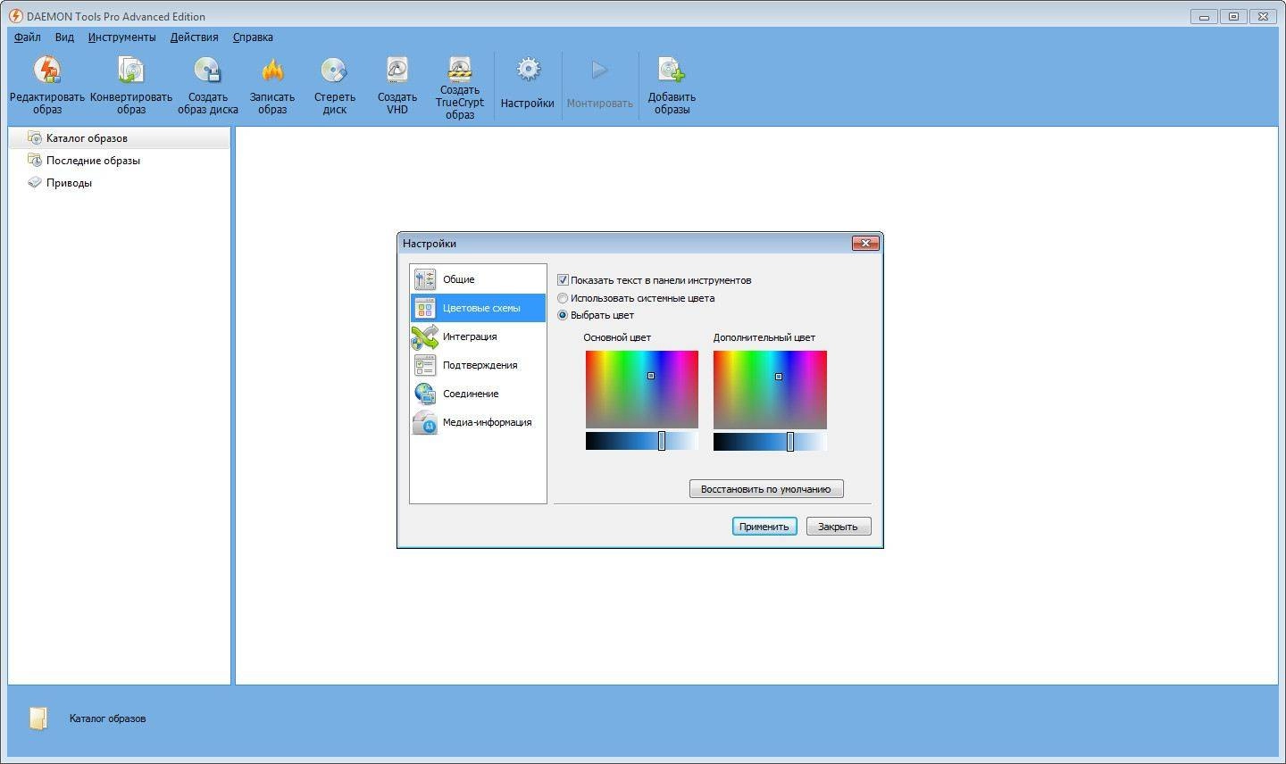Pick a hue in Основной цвет palette

pyautogui.click(x=642, y=389)
